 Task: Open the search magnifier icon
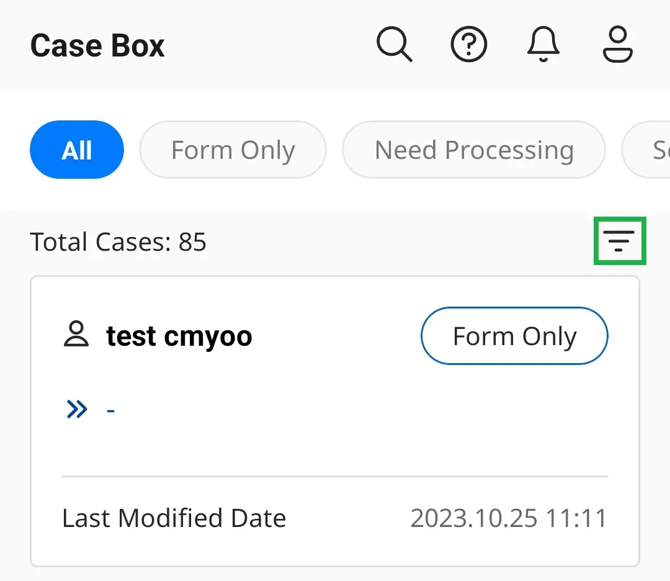click(395, 45)
